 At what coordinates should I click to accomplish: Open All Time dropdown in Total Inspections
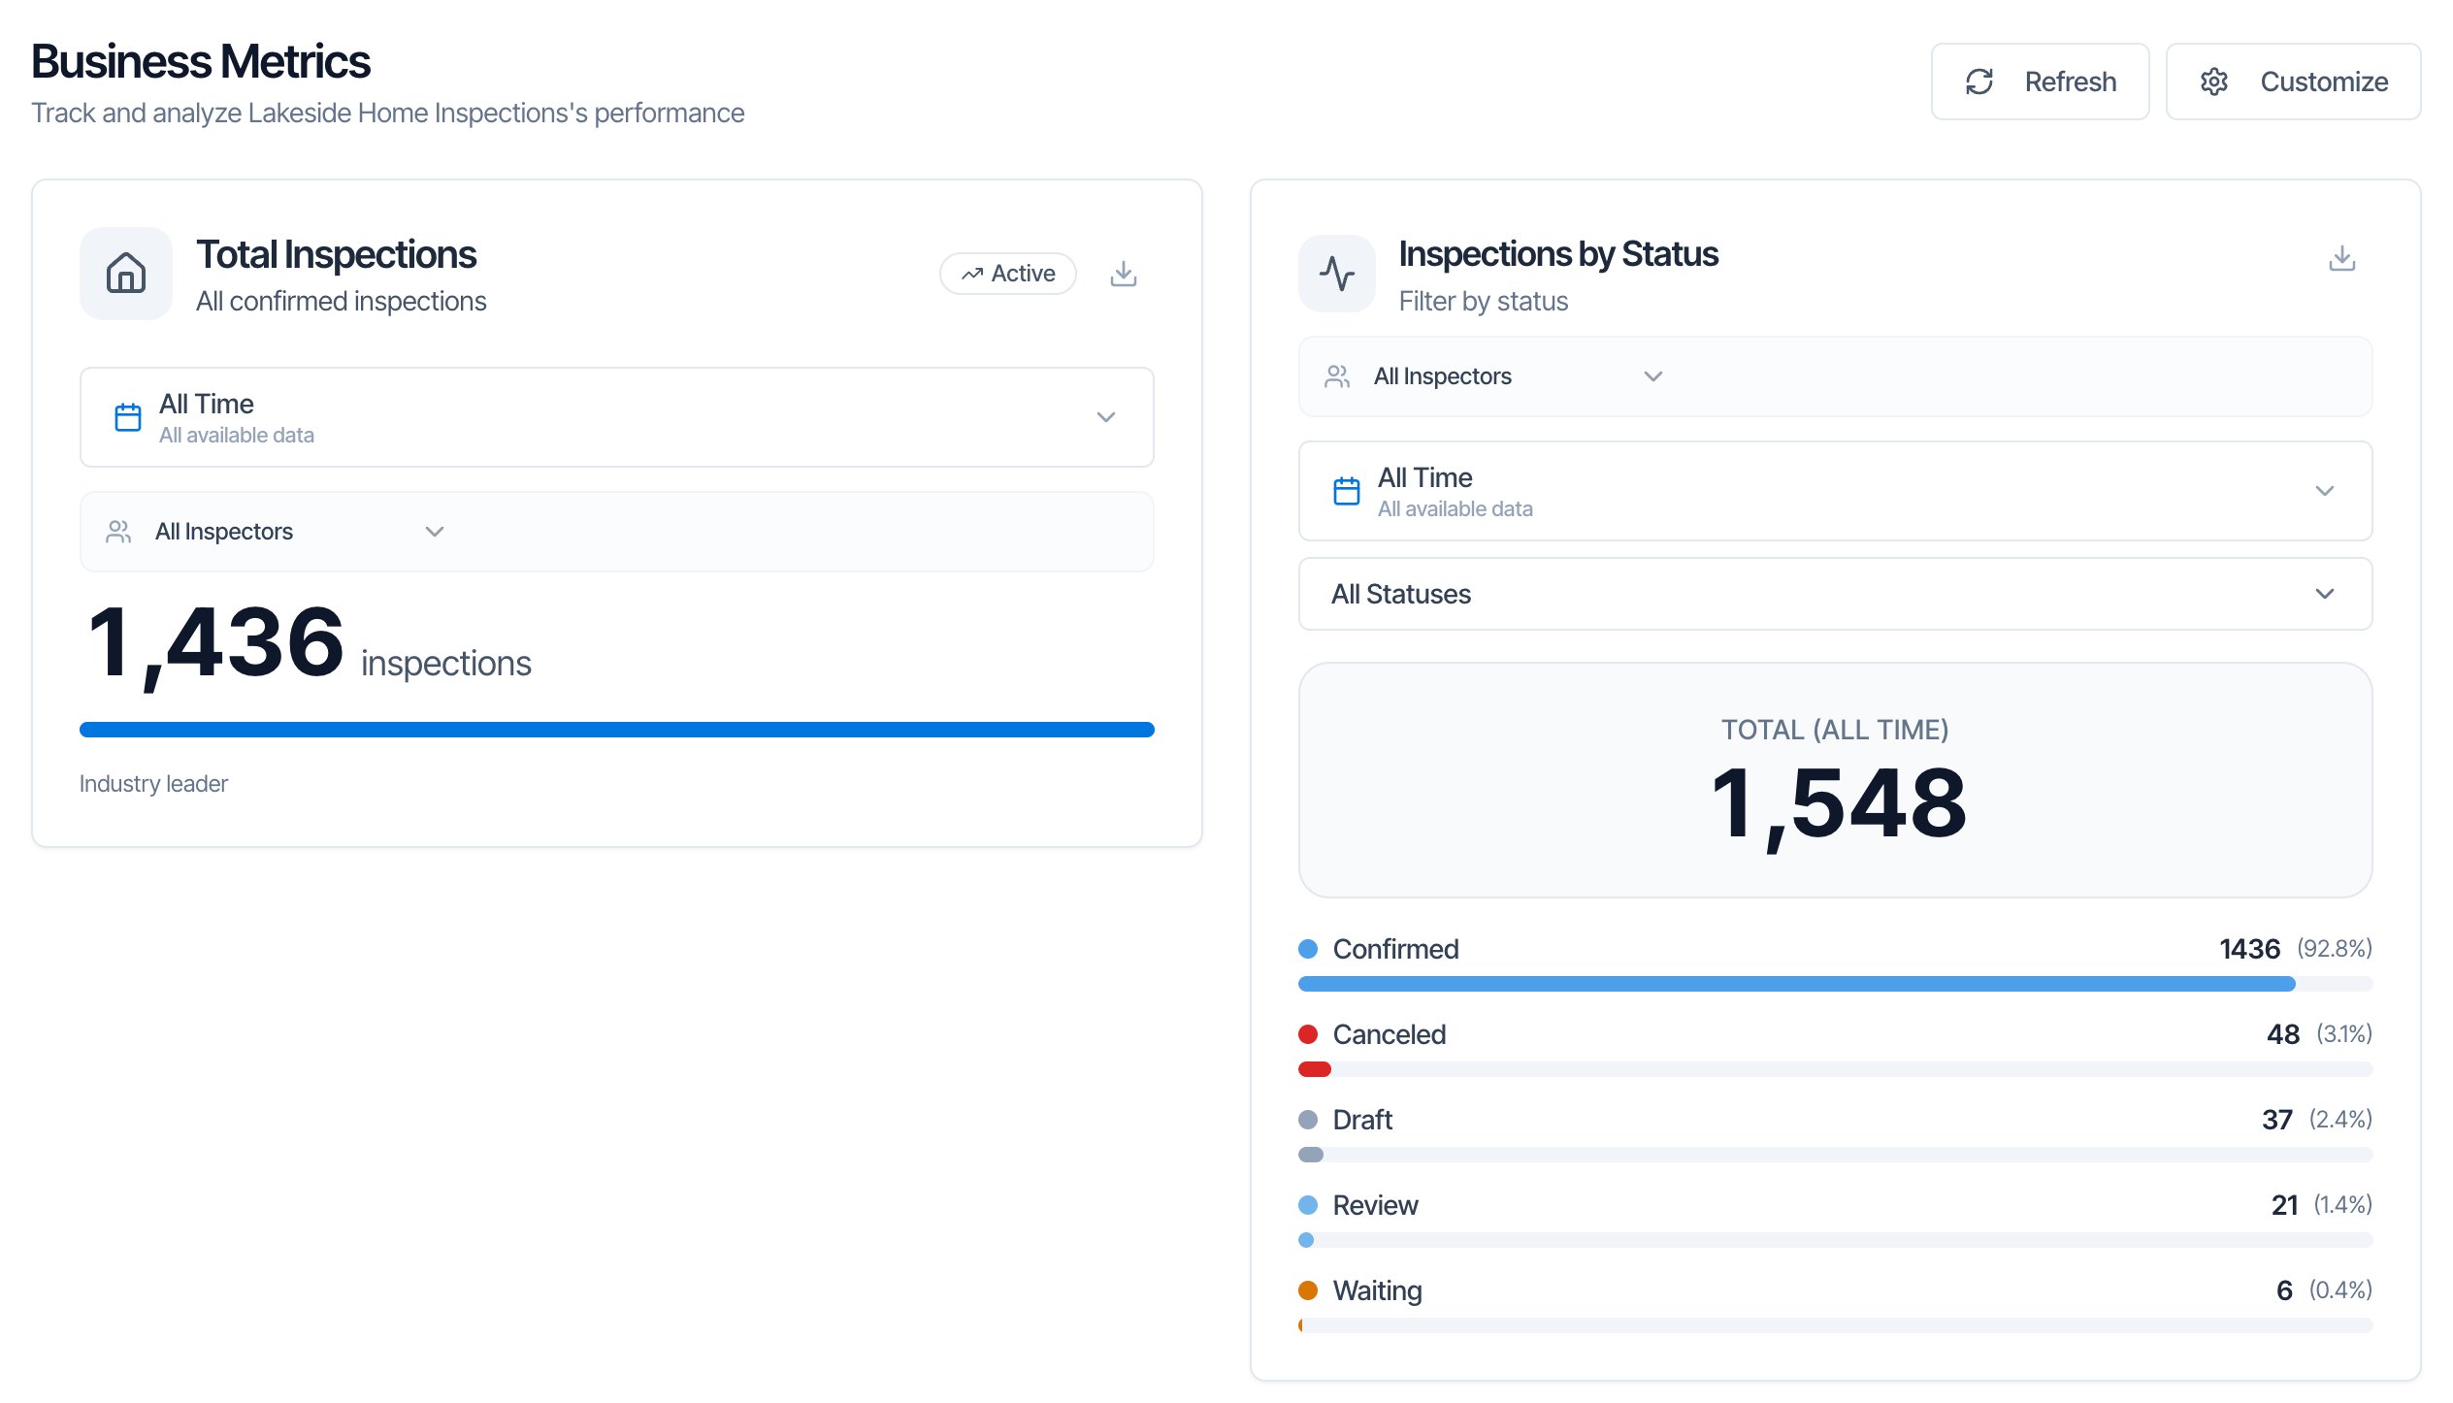pos(617,417)
